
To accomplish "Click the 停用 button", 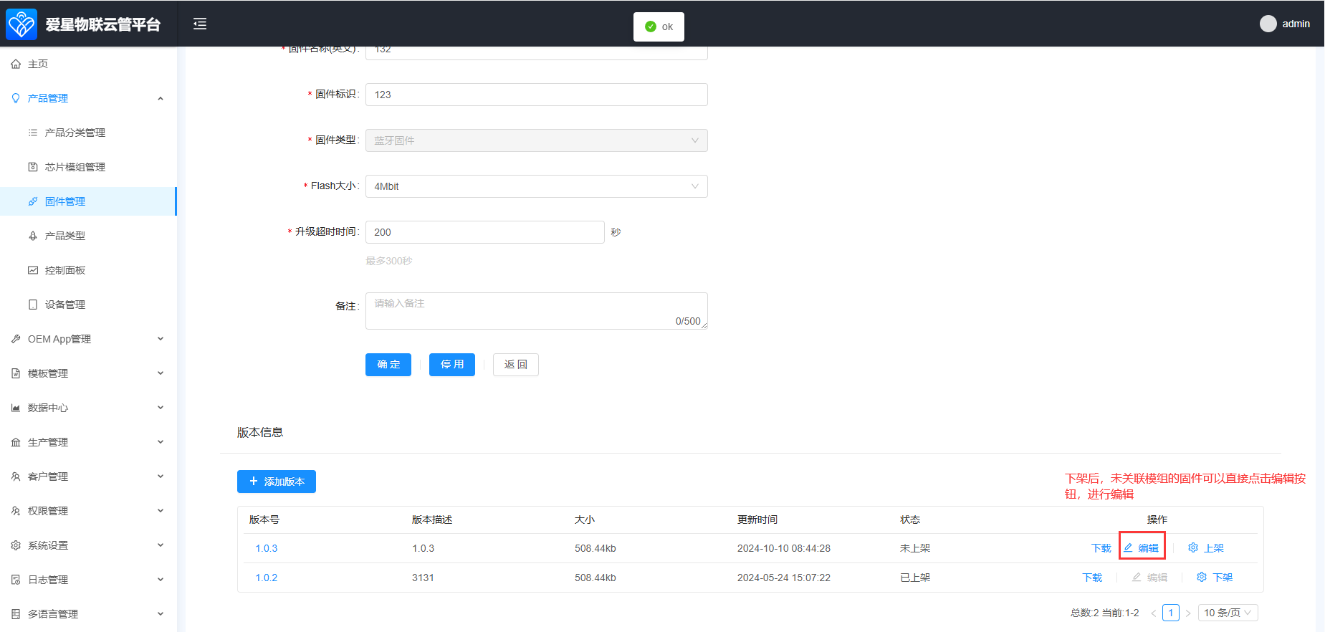I will (x=452, y=365).
